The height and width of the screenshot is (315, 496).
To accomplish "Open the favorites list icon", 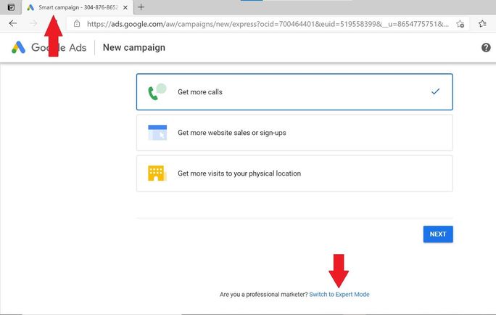I will pos(483,24).
